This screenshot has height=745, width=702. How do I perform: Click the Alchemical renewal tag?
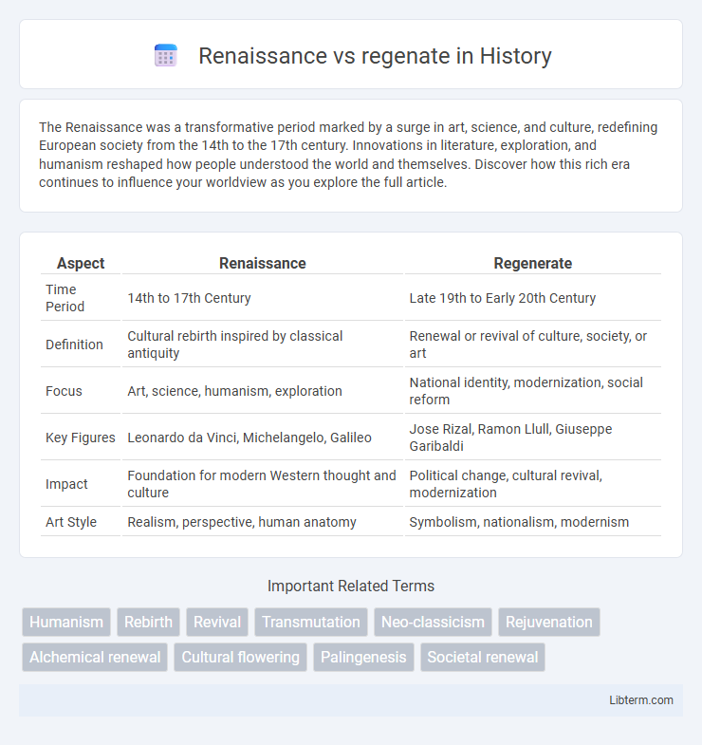coord(95,657)
